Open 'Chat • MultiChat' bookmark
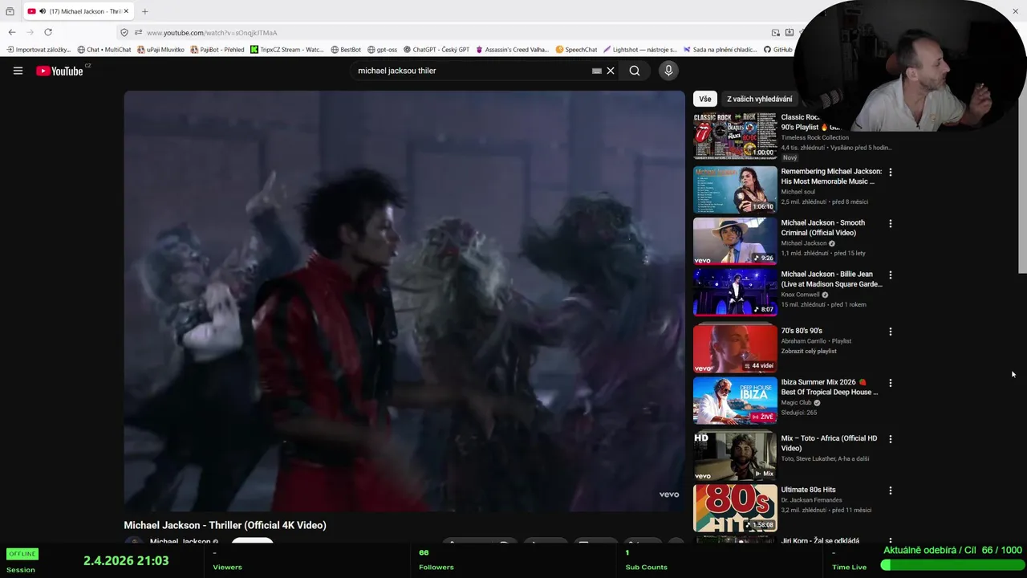This screenshot has height=578, width=1027. 104,50
